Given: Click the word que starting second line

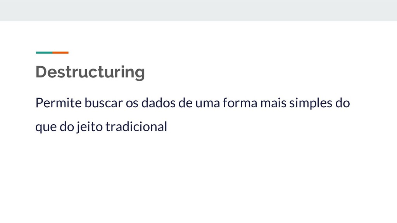Looking at the screenshot, I should coord(46,128).
